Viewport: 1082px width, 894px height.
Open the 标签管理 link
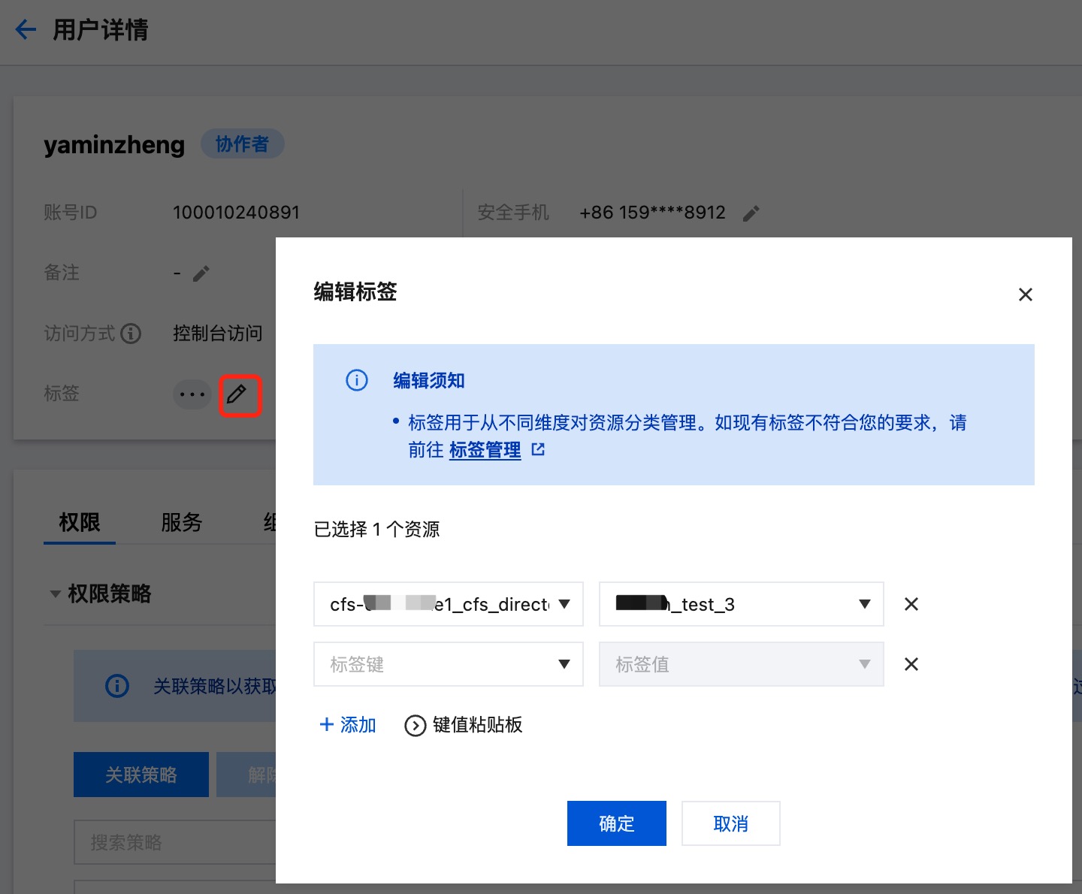pyautogui.click(x=485, y=450)
